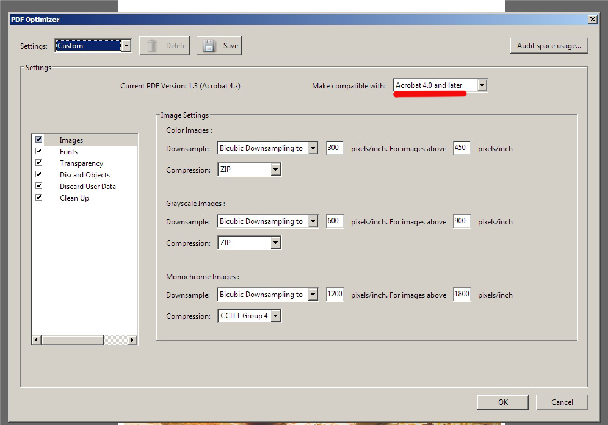Click the Grayscale 900 threshold field

462,221
